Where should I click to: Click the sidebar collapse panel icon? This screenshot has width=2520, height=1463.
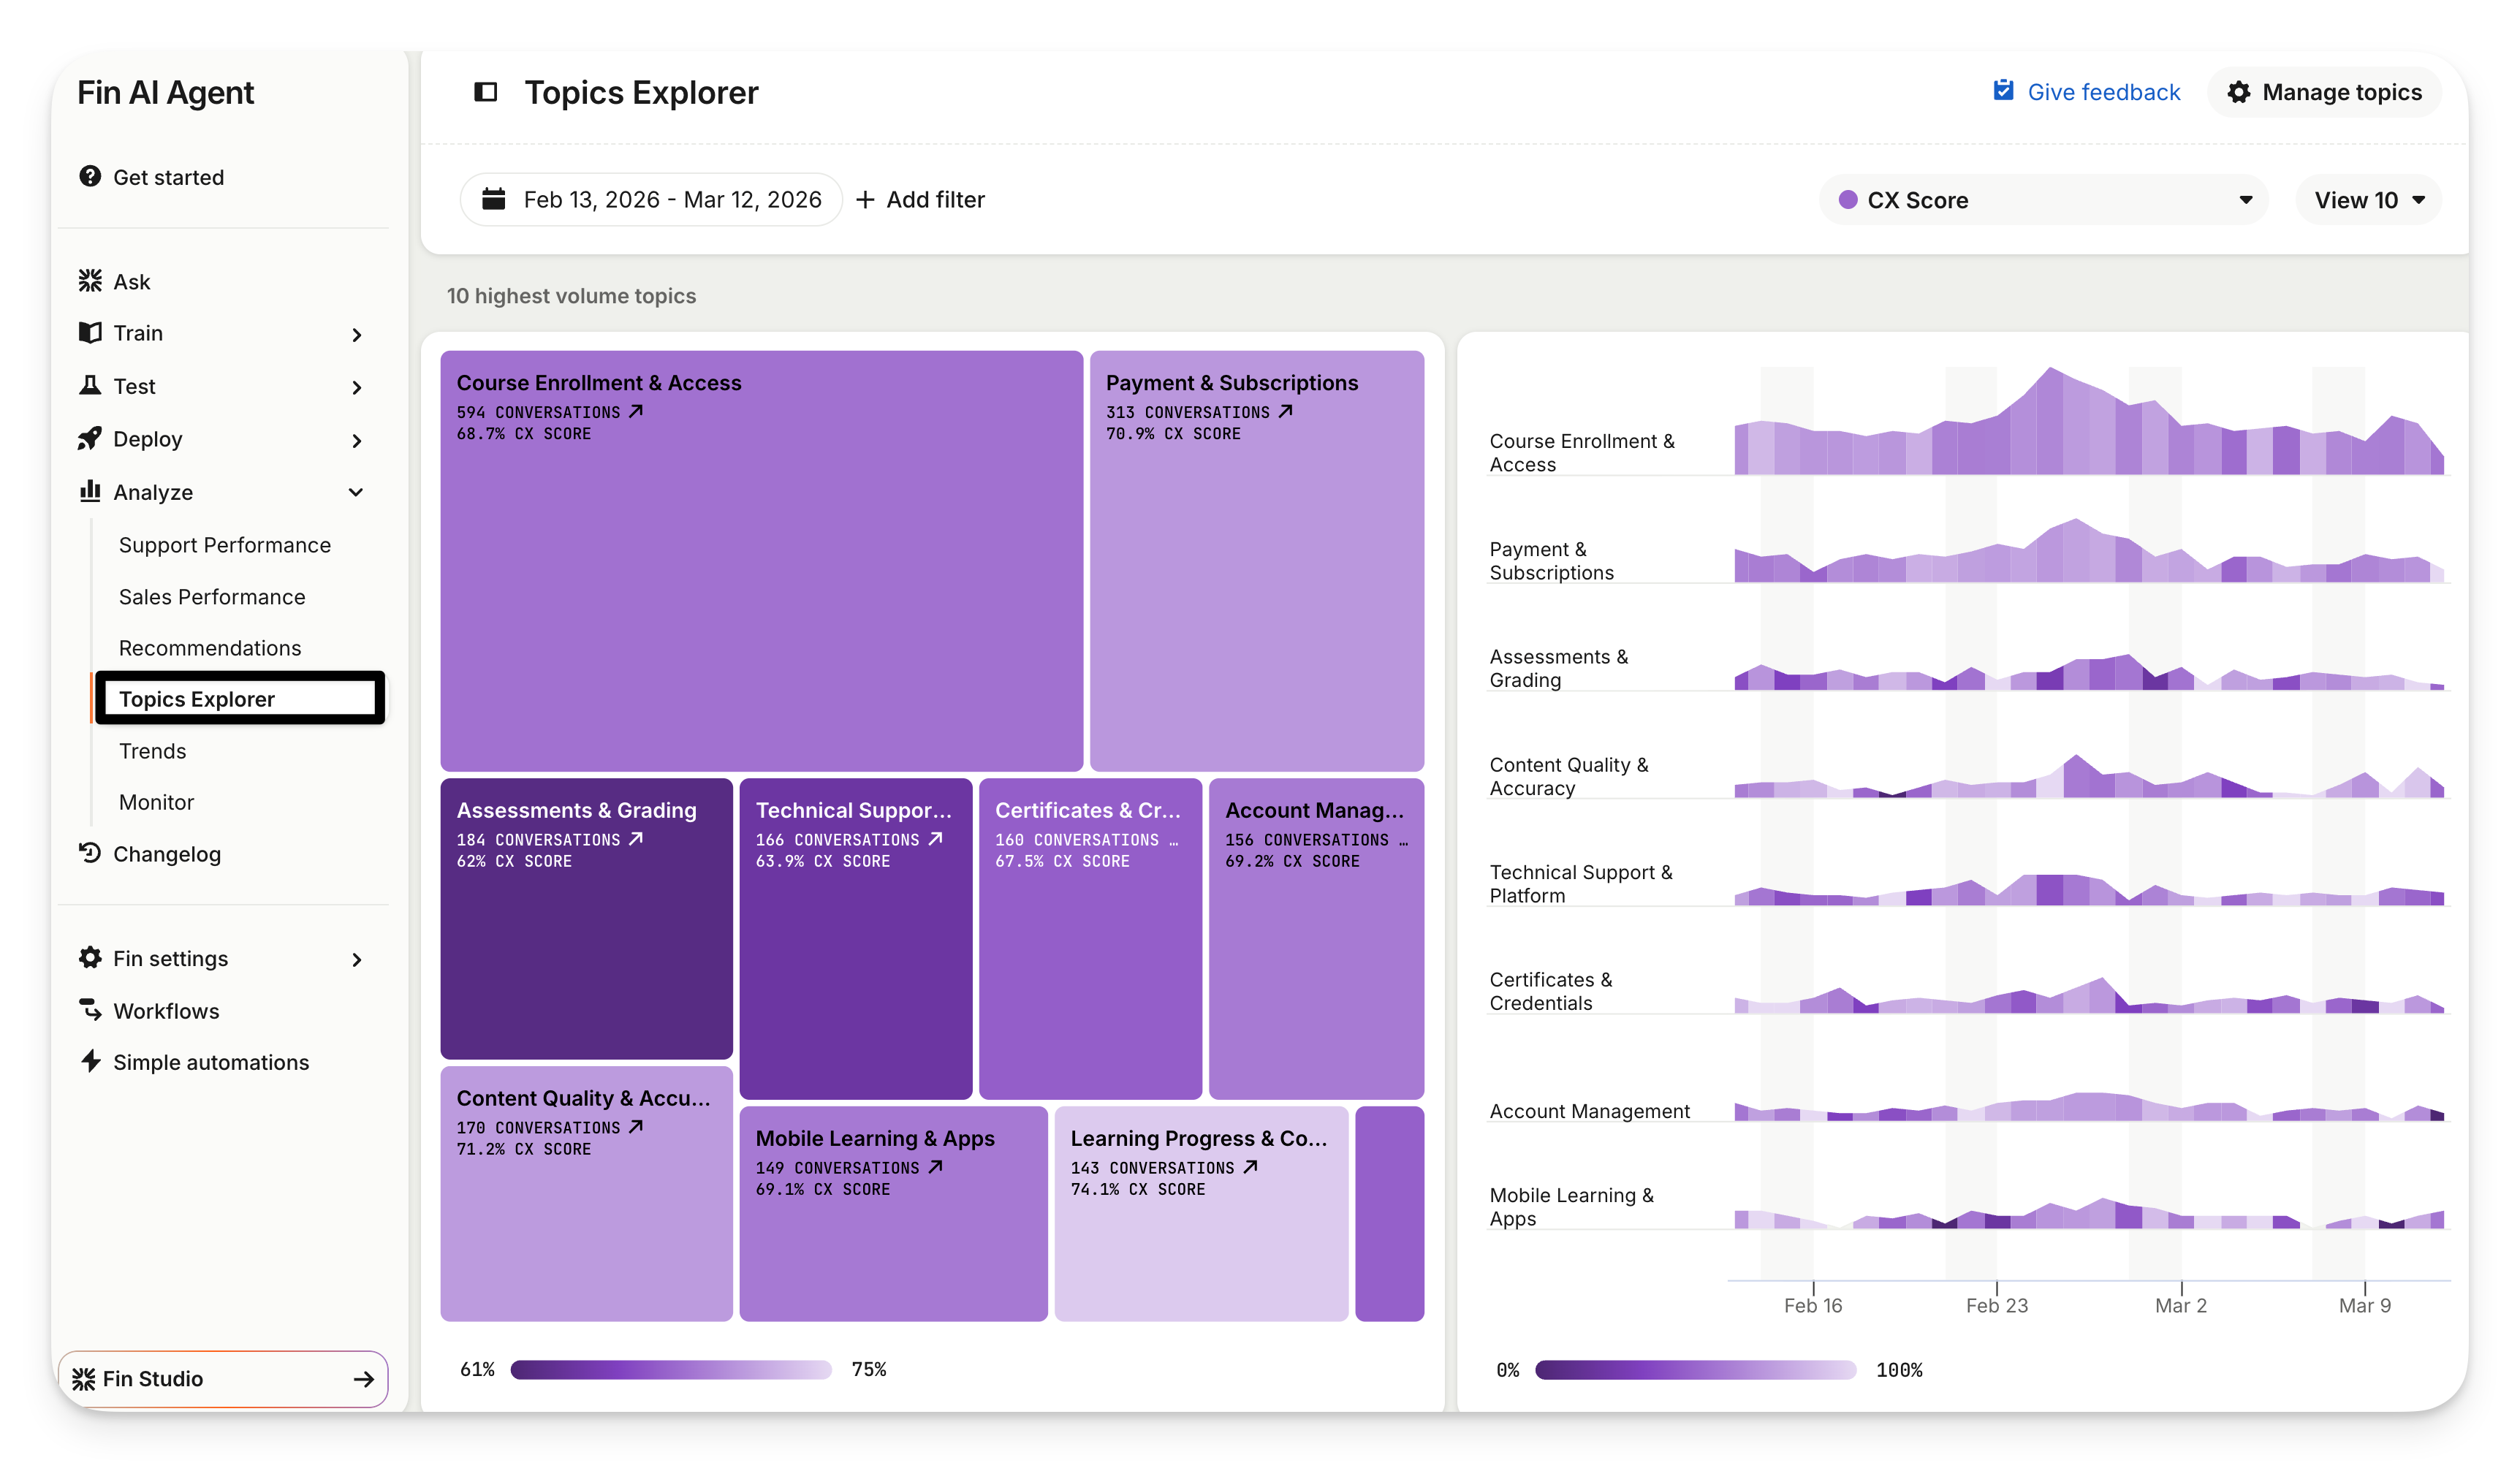[x=485, y=92]
